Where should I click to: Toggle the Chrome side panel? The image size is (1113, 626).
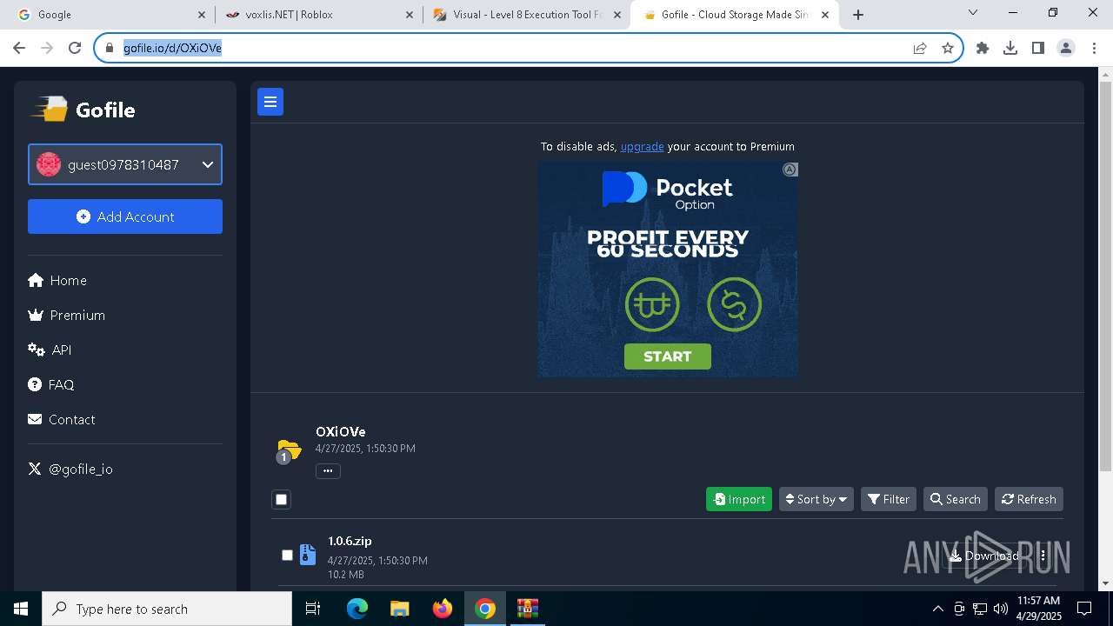tap(1038, 48)
